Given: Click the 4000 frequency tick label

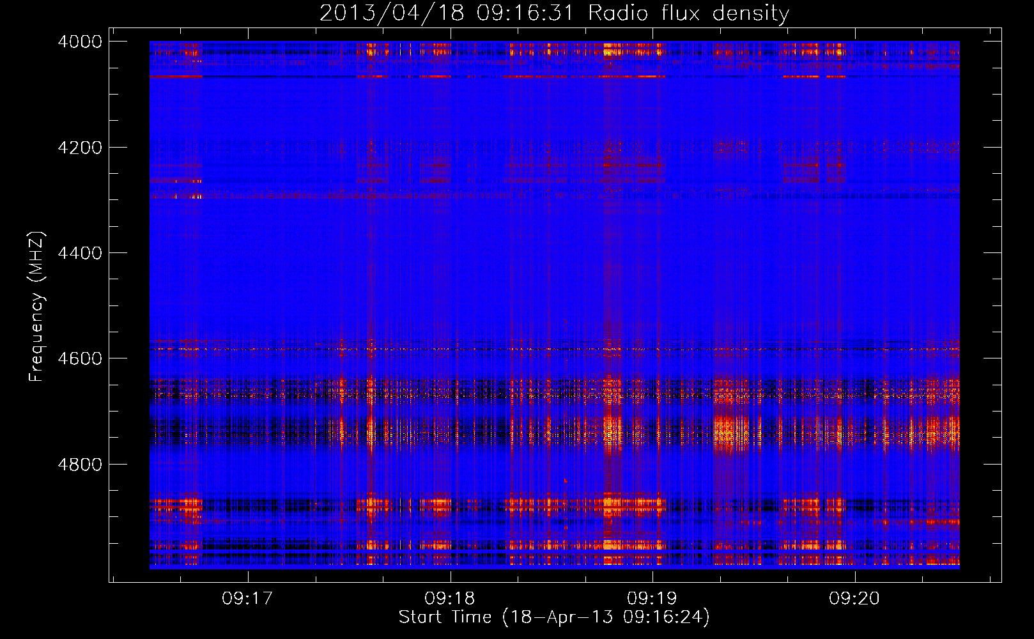Looking at the screenshot, I should click(80, 42).
